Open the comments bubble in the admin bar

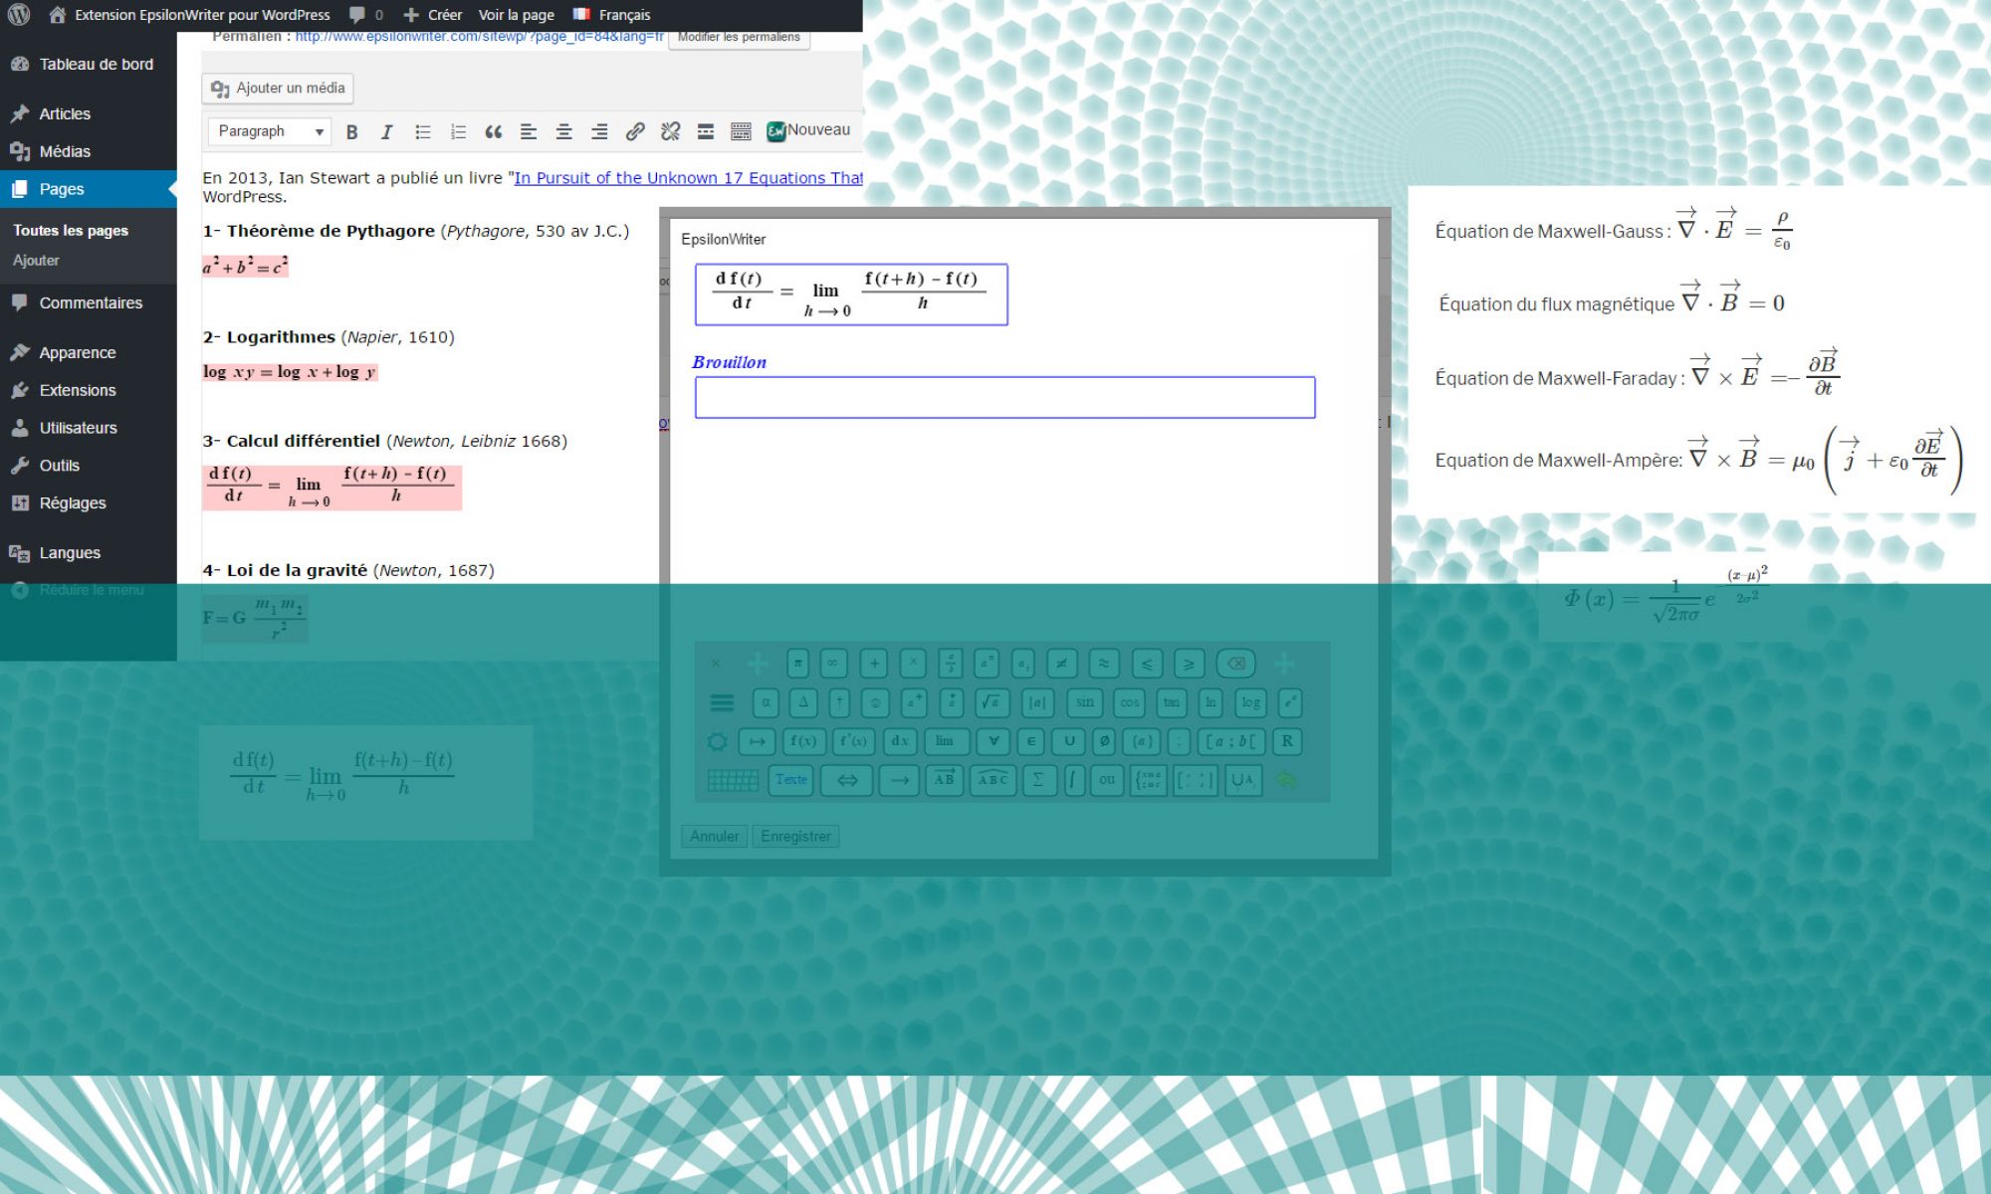coord(366,15)
